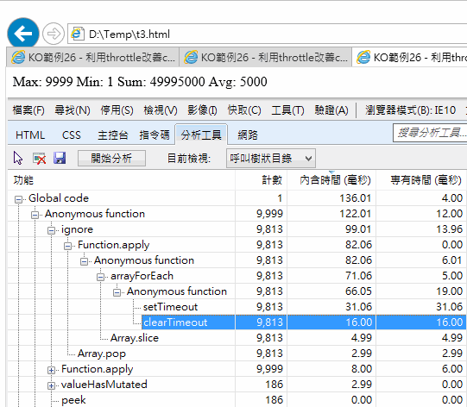Sort by 內含時間 (毫秒) column header
This screenshot has height=407, width=467.
pyautogui.click(x=335, y=180)
